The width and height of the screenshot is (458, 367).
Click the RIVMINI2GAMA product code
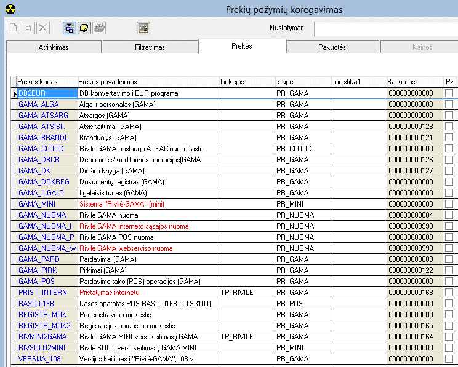coord(42,337)
